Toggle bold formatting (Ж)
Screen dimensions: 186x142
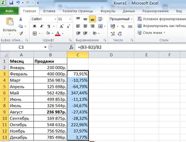[x=34, y=26]
